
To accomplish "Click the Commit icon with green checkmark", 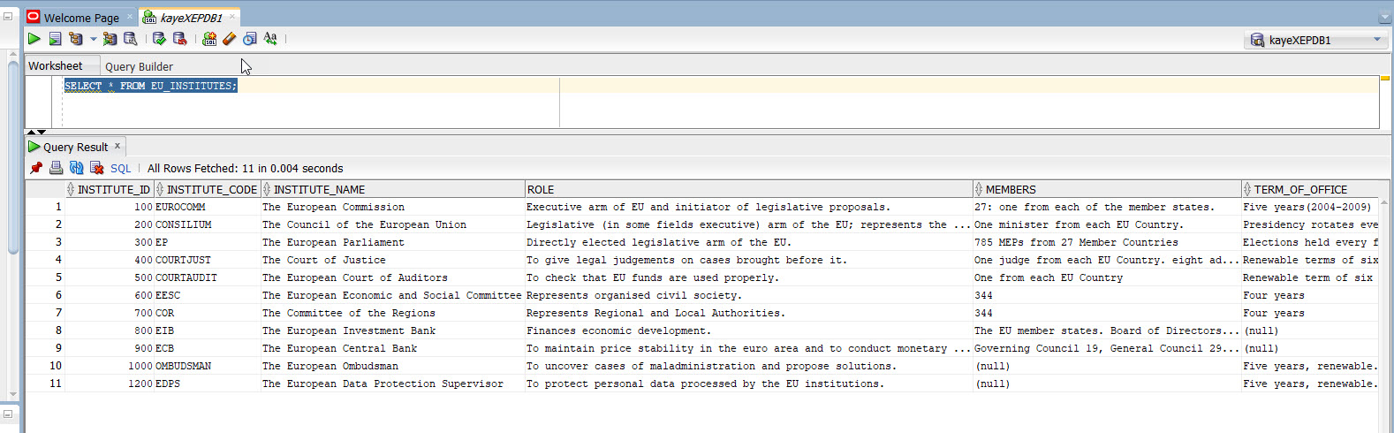I will (159, 39).
